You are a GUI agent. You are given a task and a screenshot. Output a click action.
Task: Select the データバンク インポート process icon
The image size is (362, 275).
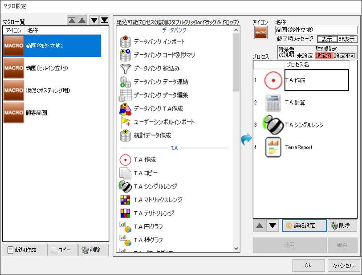click(126, 41)
